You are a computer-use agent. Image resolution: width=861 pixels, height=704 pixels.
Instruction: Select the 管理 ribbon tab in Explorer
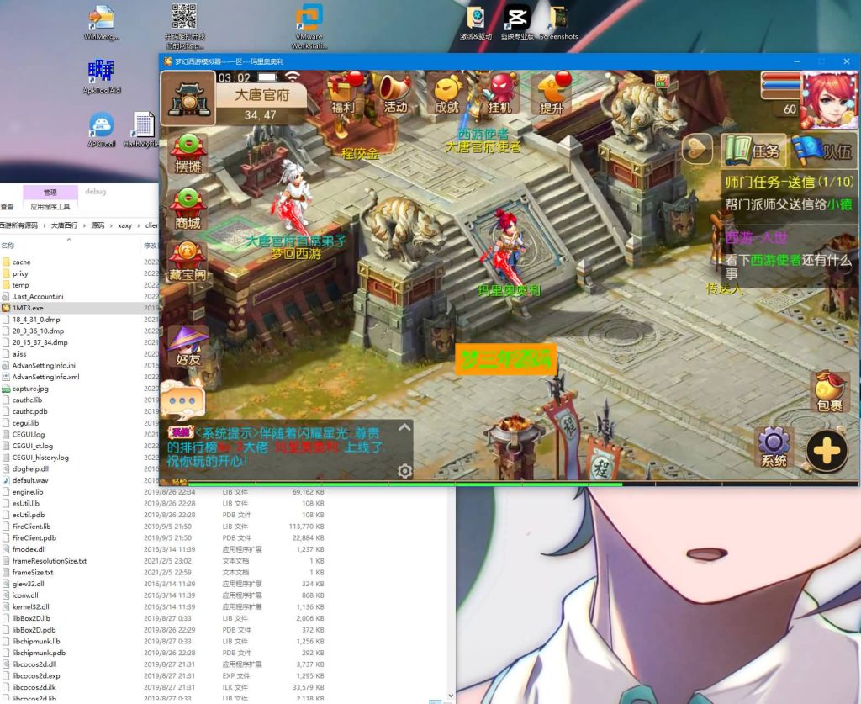(50, 193)
